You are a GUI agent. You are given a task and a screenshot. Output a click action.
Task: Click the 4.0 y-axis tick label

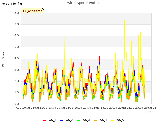tap(16, 58)
